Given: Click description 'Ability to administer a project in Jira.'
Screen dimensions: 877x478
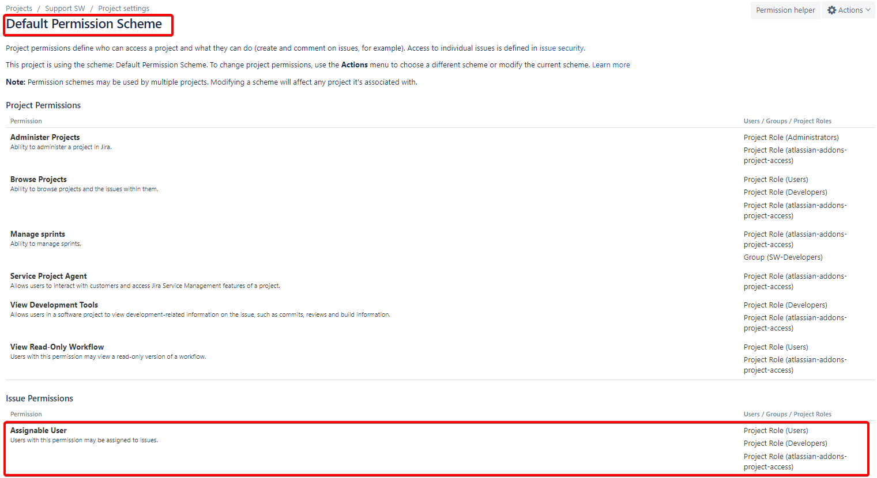Looking at the screenshot, I should click(61, 147).
